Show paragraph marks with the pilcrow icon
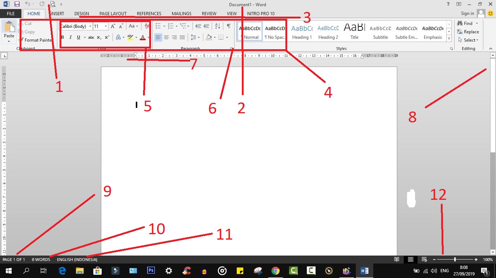This screenshot has height=278, width=496. click(x=228, y=26)
